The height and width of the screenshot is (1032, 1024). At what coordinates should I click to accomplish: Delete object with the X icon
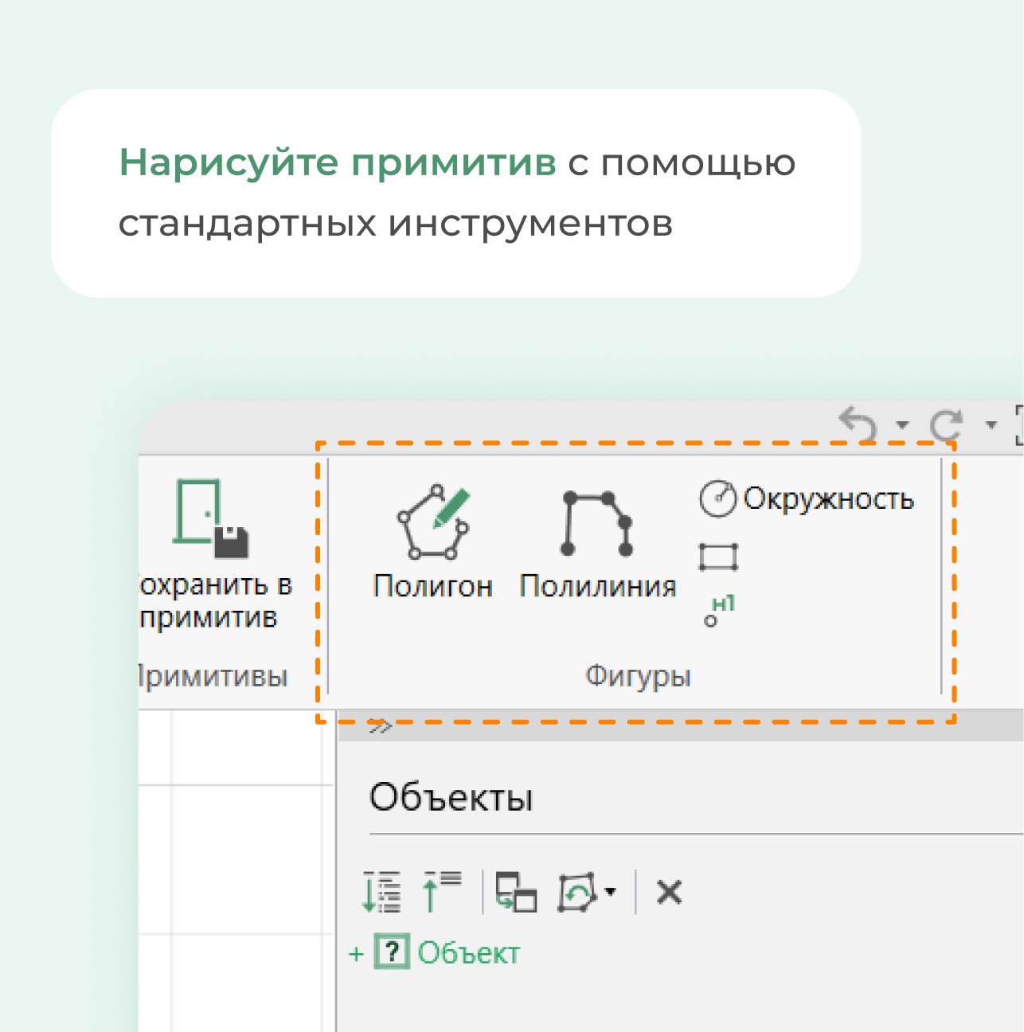tap(669, 892)
